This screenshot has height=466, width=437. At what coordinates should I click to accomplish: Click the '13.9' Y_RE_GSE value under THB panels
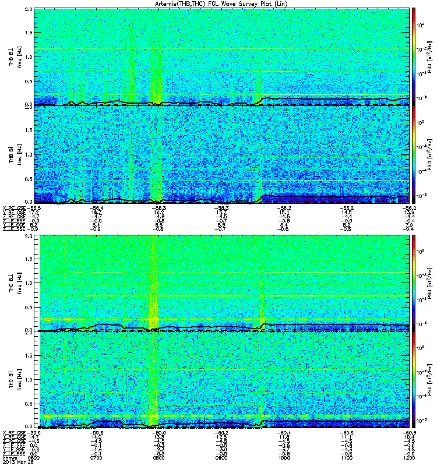[x=409, y=213]
